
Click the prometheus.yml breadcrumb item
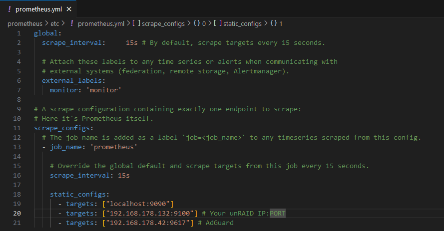point(101,24)
